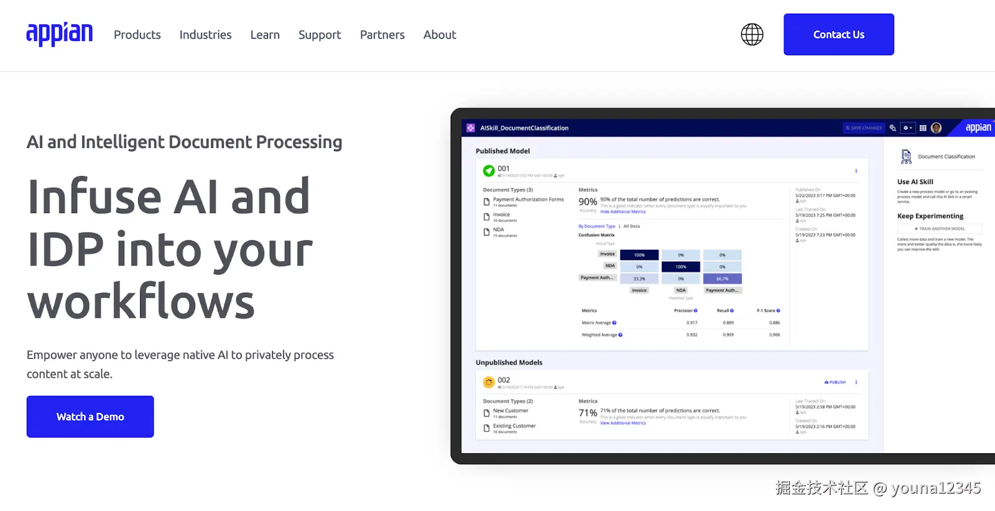
Task: Click the AI skill icon beside AISkill_DocumentClassification
Action: pyautogui.click(x=471, y=127)
